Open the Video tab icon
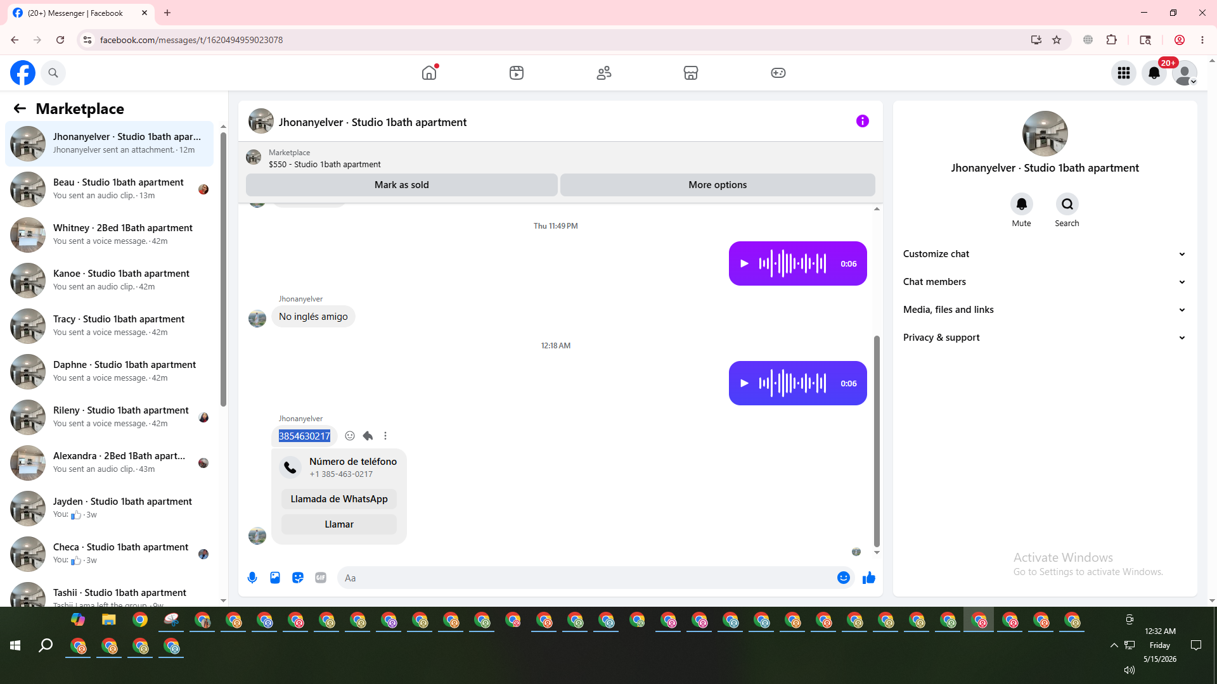This screenshot has width=1217, height=684. pyautogui.click(x=517, y=73)
